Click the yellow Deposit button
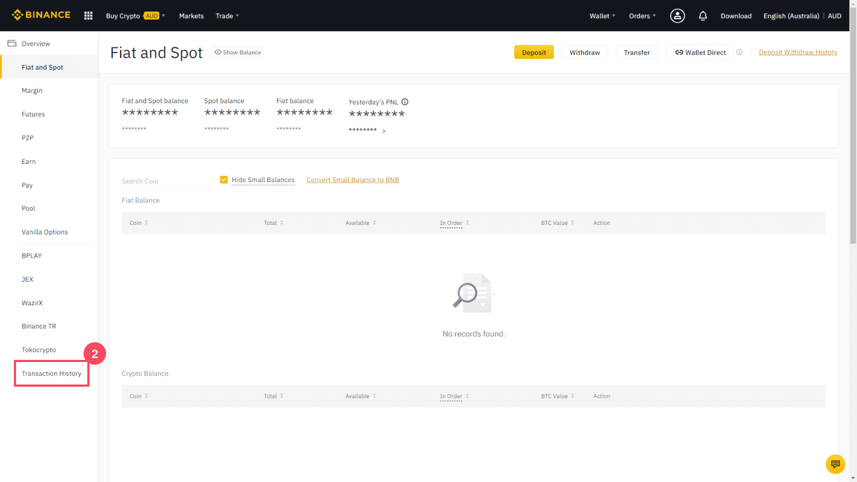Image resolution: width=857 pixels, height=482 pixels. (534, 52)
